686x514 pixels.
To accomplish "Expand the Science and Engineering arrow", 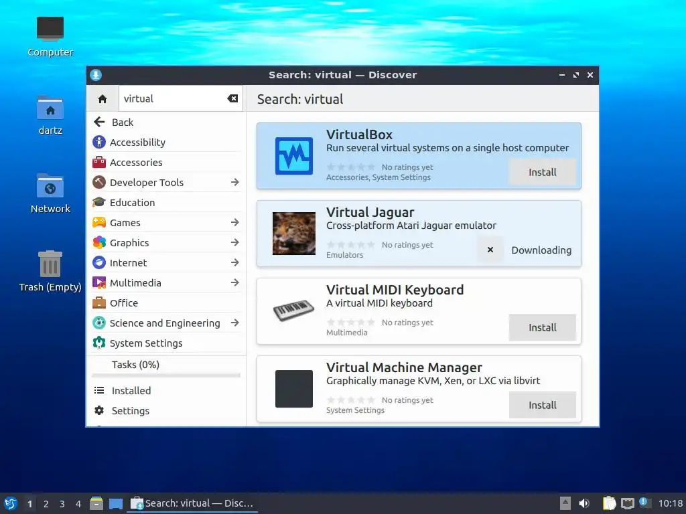I will (x=235, y=323).
